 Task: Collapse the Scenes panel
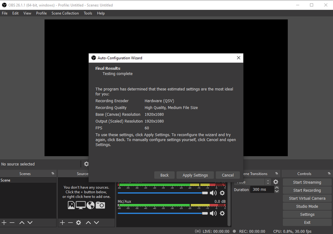53,174
